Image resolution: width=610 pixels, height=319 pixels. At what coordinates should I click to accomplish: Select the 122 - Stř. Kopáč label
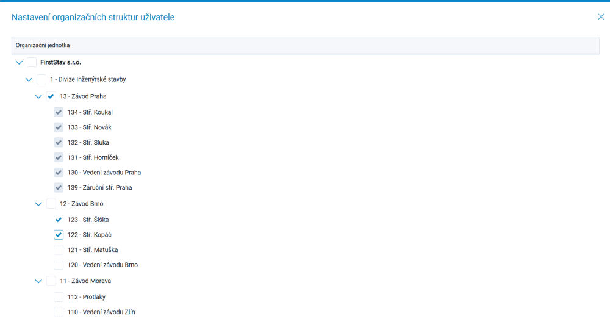(89, 235)
